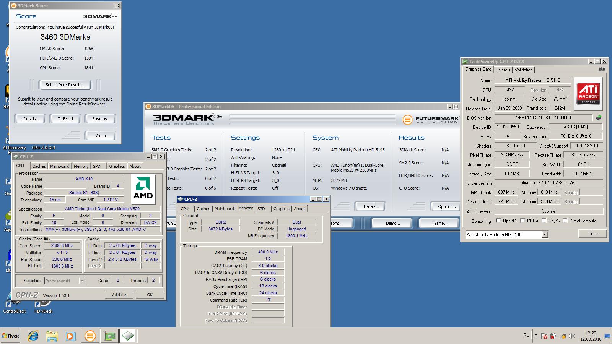
Task: Click the GPU-Z Driver Version field
Action: (x=549, y=183)
